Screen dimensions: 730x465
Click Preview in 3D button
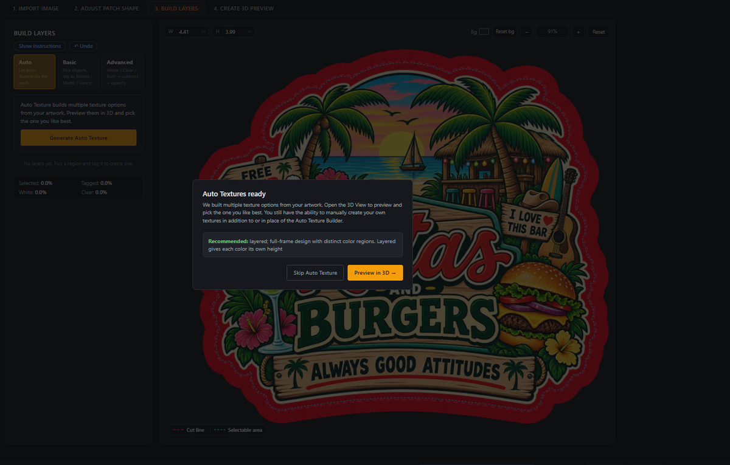tap(375, 273)
